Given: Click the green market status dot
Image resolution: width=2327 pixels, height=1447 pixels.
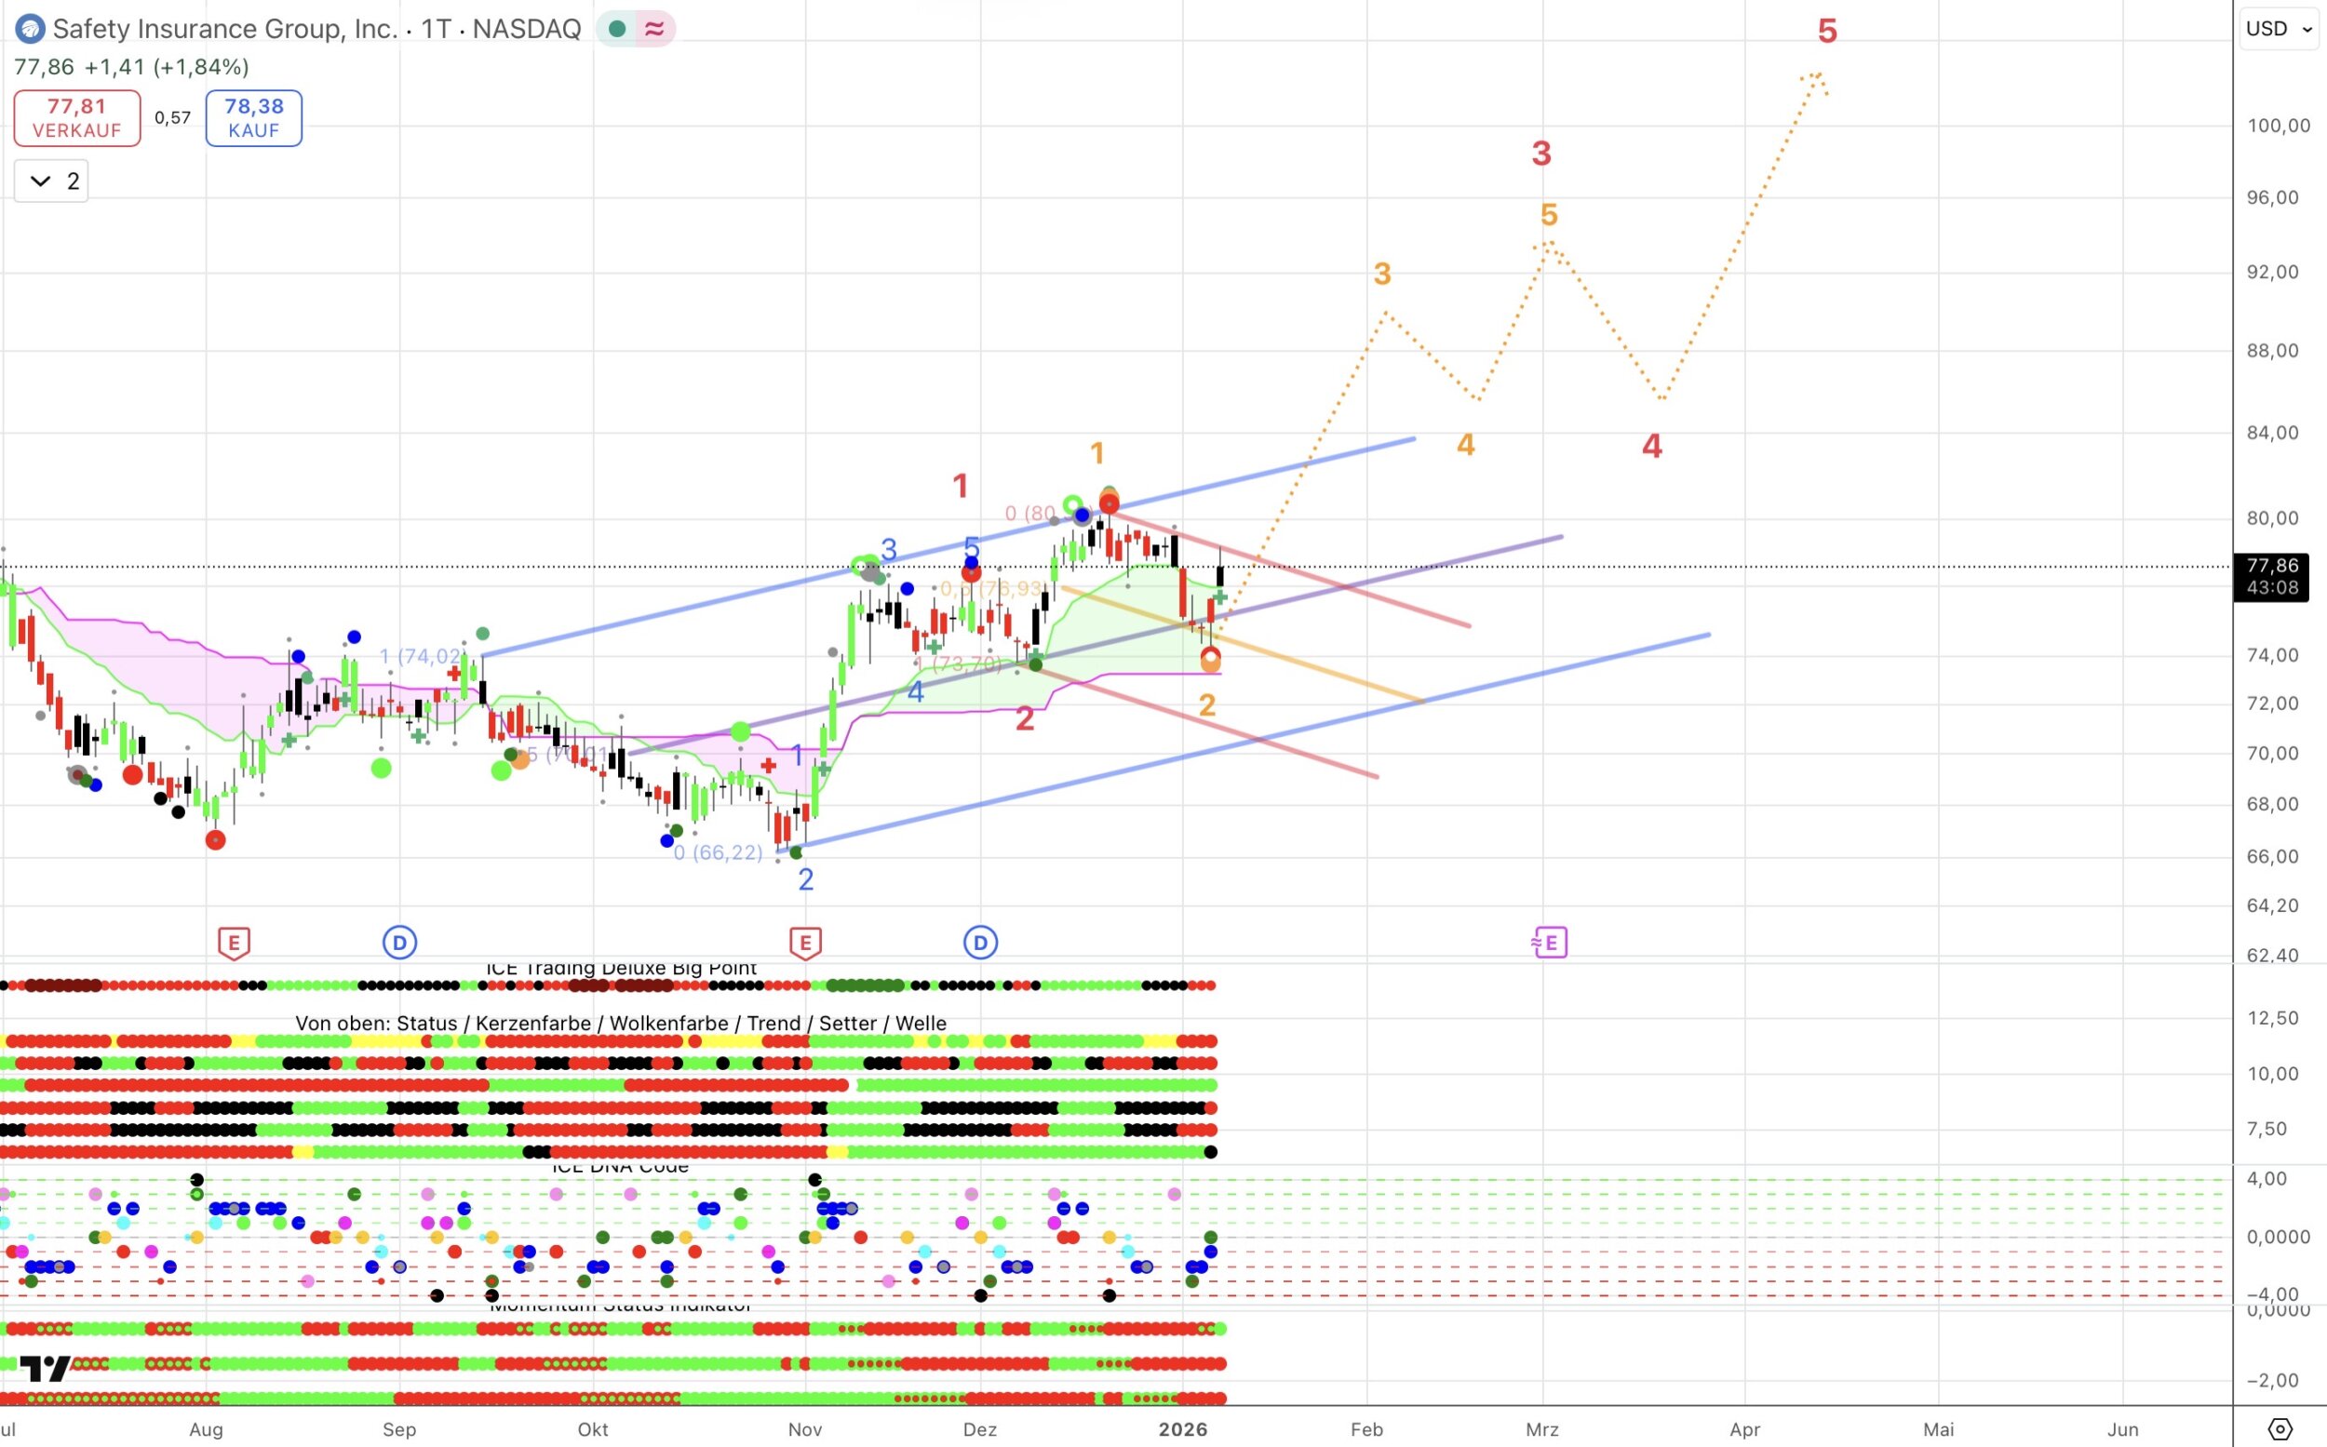Looking at the screenshot, I should (x=617, y=29).
